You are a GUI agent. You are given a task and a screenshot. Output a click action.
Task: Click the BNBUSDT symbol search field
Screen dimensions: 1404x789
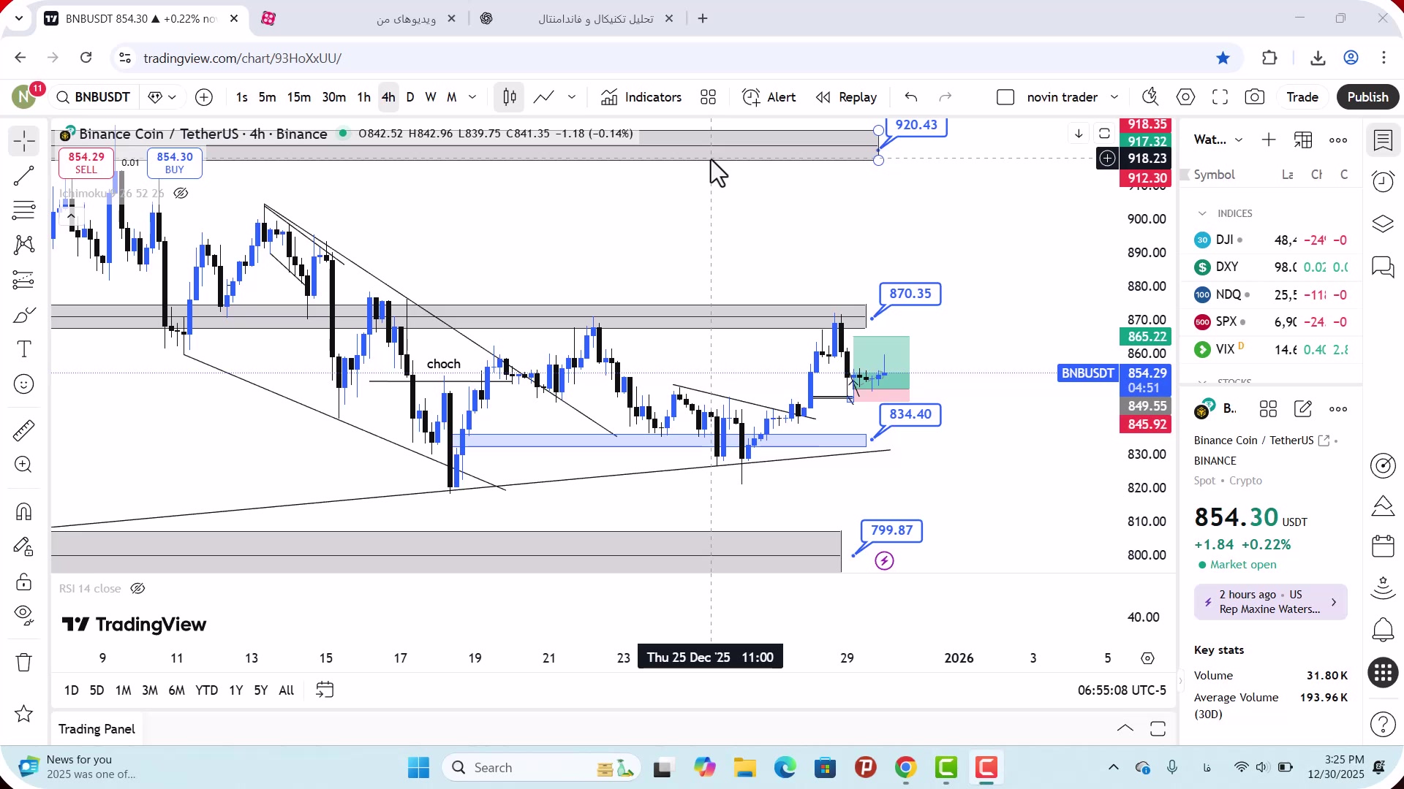(94, 97)
